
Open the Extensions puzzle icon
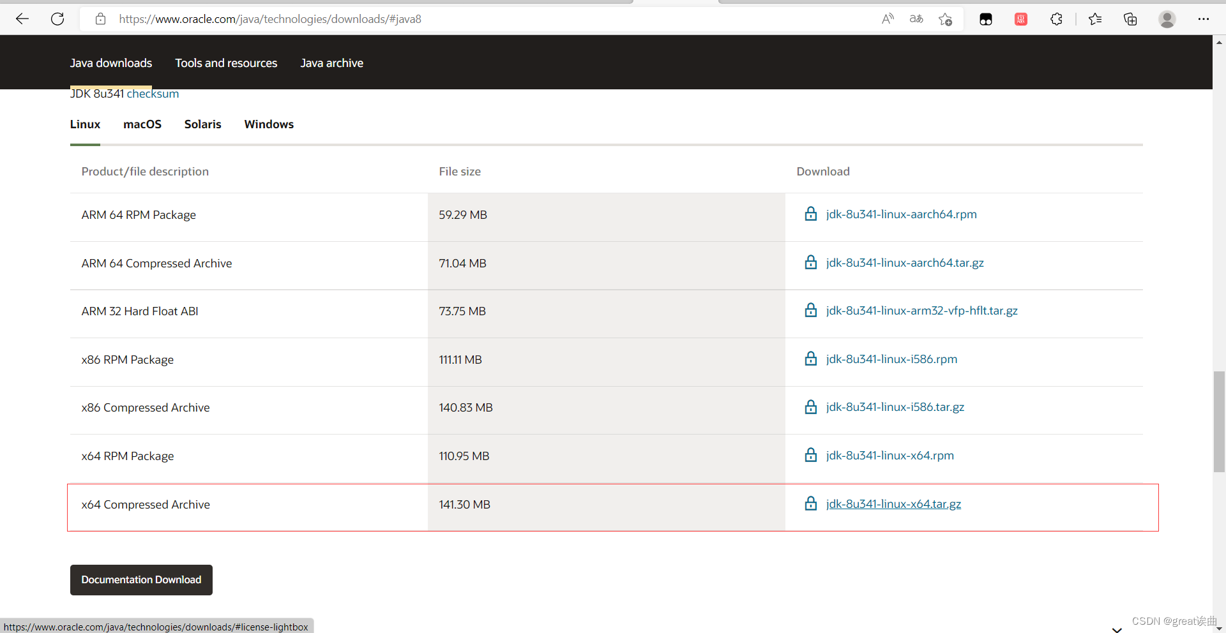1056,19
